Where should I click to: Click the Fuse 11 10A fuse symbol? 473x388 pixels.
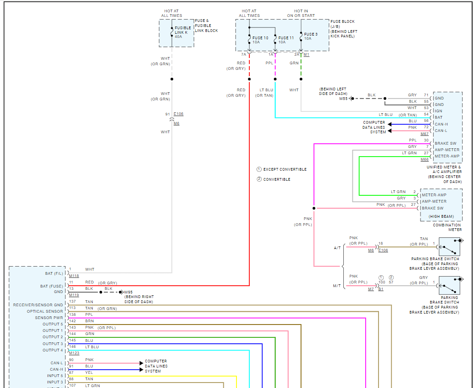[x=275, y=39]
